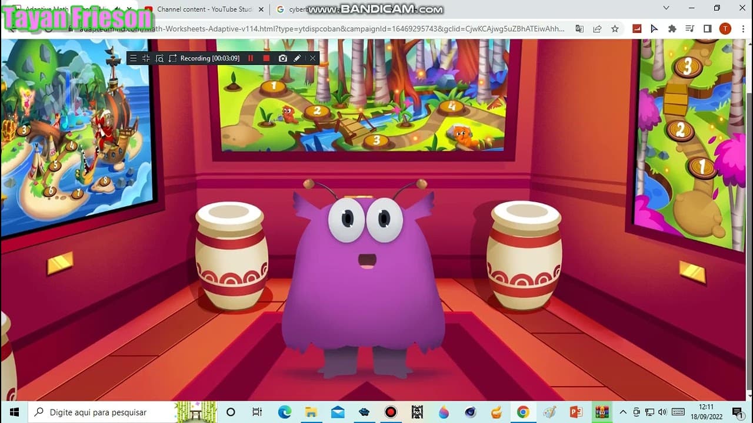
Task: Click level 4 on the forest map
Action: (x=451, y=106)
